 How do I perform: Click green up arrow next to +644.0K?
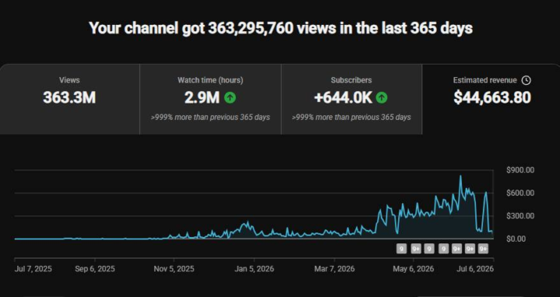[382, 97]
